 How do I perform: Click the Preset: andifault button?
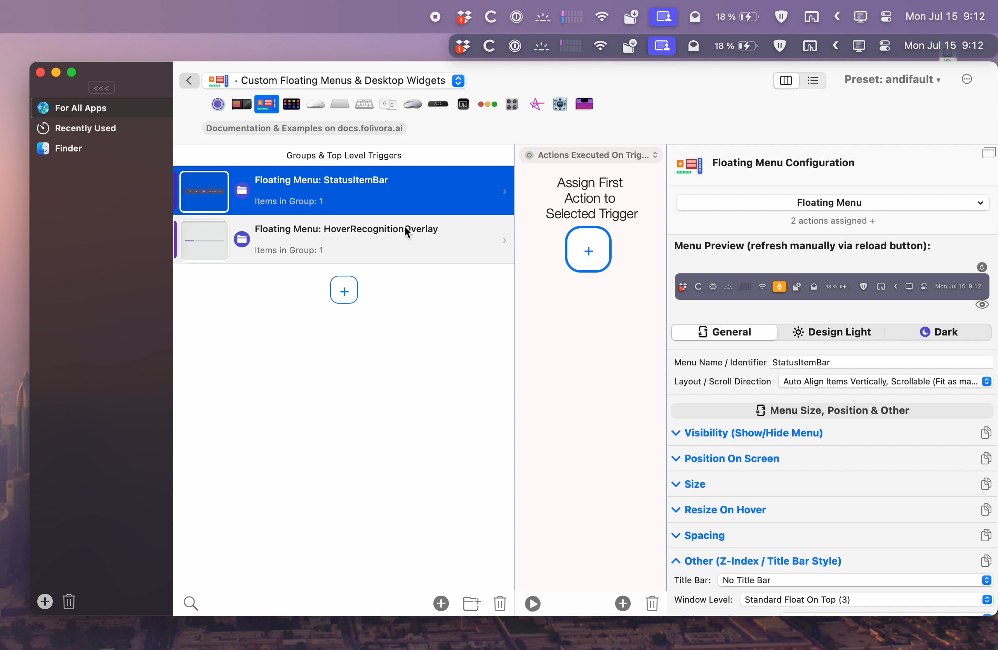[x=892, y=80]
